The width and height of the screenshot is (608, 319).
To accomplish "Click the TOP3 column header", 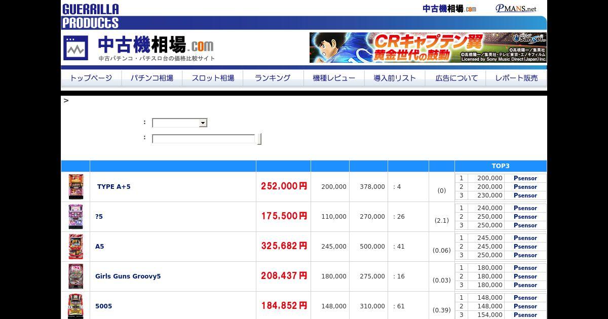I will tap(501, 166).
